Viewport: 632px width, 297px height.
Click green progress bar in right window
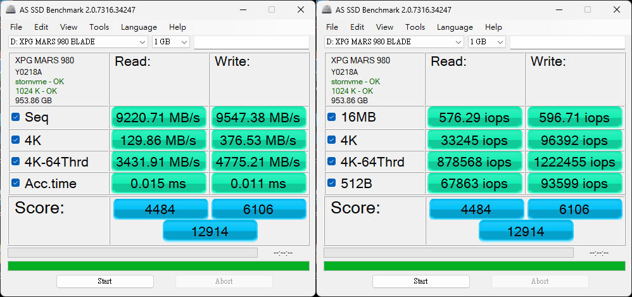tap(474, 266)
